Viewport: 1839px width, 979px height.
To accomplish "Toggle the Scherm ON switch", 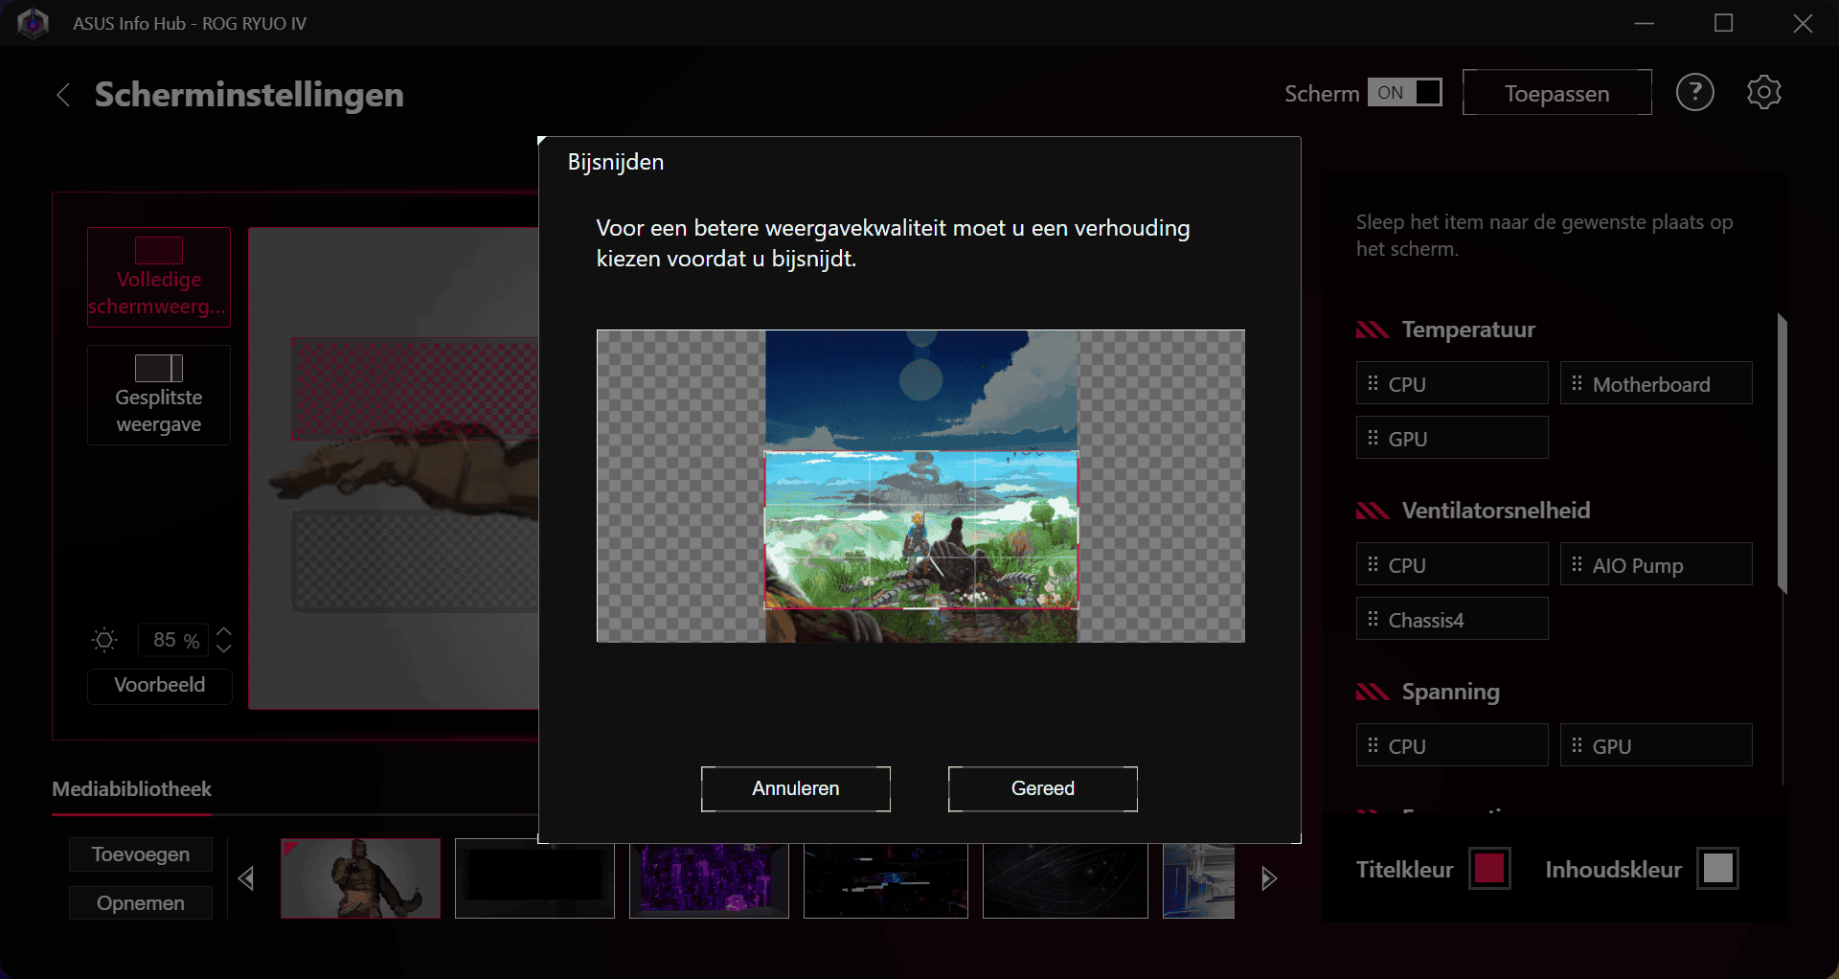I will [x=1404, y=93].
